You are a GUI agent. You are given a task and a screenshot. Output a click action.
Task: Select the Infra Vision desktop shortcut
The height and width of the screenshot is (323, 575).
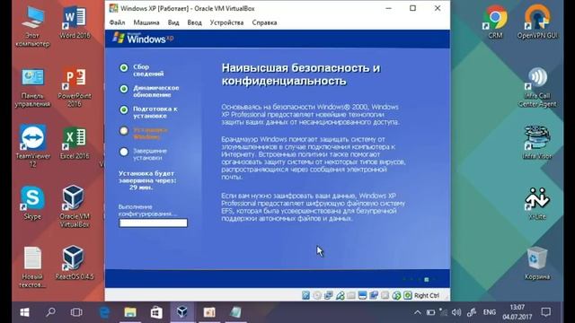click(537, 143)
